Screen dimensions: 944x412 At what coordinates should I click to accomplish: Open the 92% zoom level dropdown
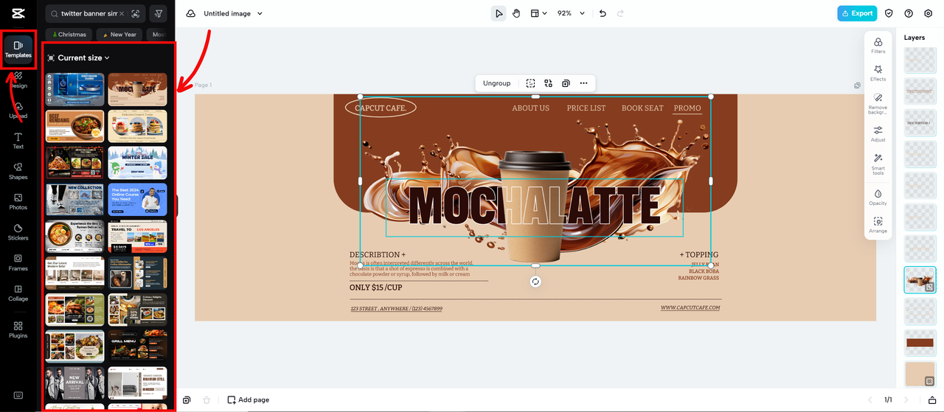(x=572, y=13)
